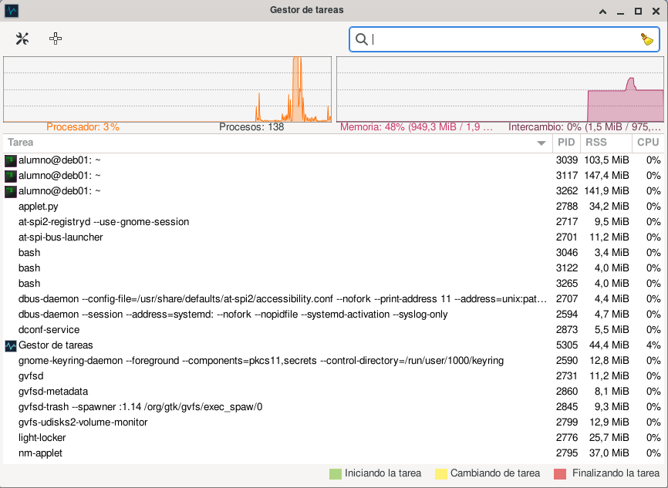Click the Gestor de tareas row icon
This screenshot has height=488, width=668.
click(x=11, y=345)
